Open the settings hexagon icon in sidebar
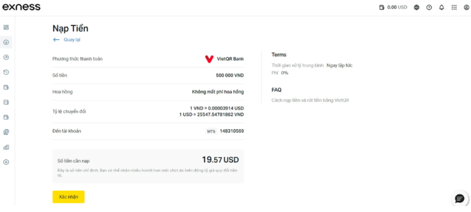 (6, 162)
